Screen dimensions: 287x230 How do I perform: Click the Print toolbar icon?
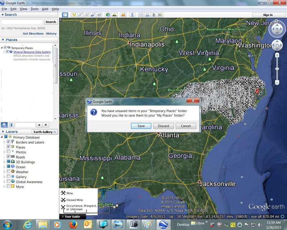147,15
